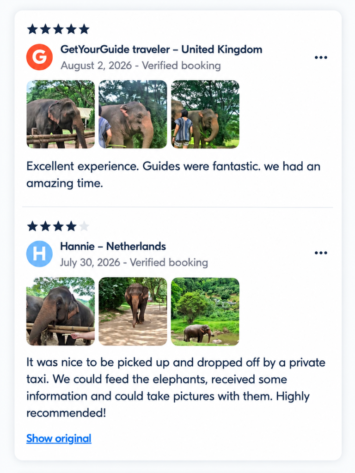
Task: Click Hannie – Netherlands reviewer name
Action: 113,247
